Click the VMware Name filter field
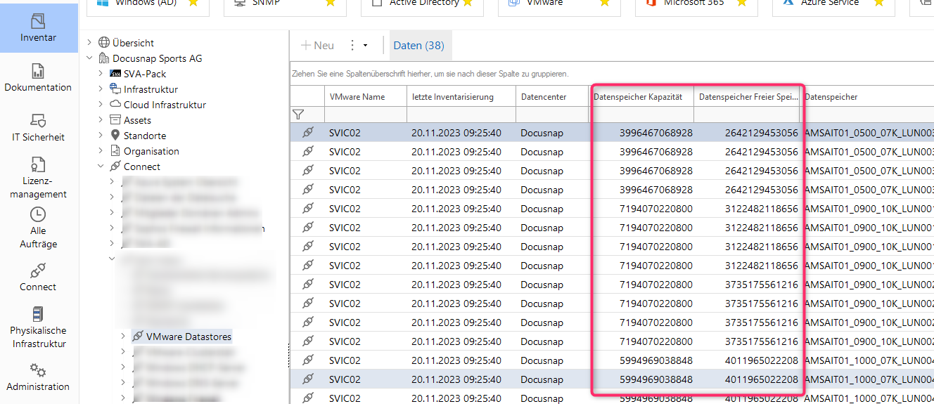This screenshot has height=404, width=934. pos(364,114)
